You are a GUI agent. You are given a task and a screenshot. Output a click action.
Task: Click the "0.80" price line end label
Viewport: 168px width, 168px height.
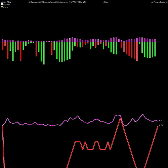click(161, 125)
